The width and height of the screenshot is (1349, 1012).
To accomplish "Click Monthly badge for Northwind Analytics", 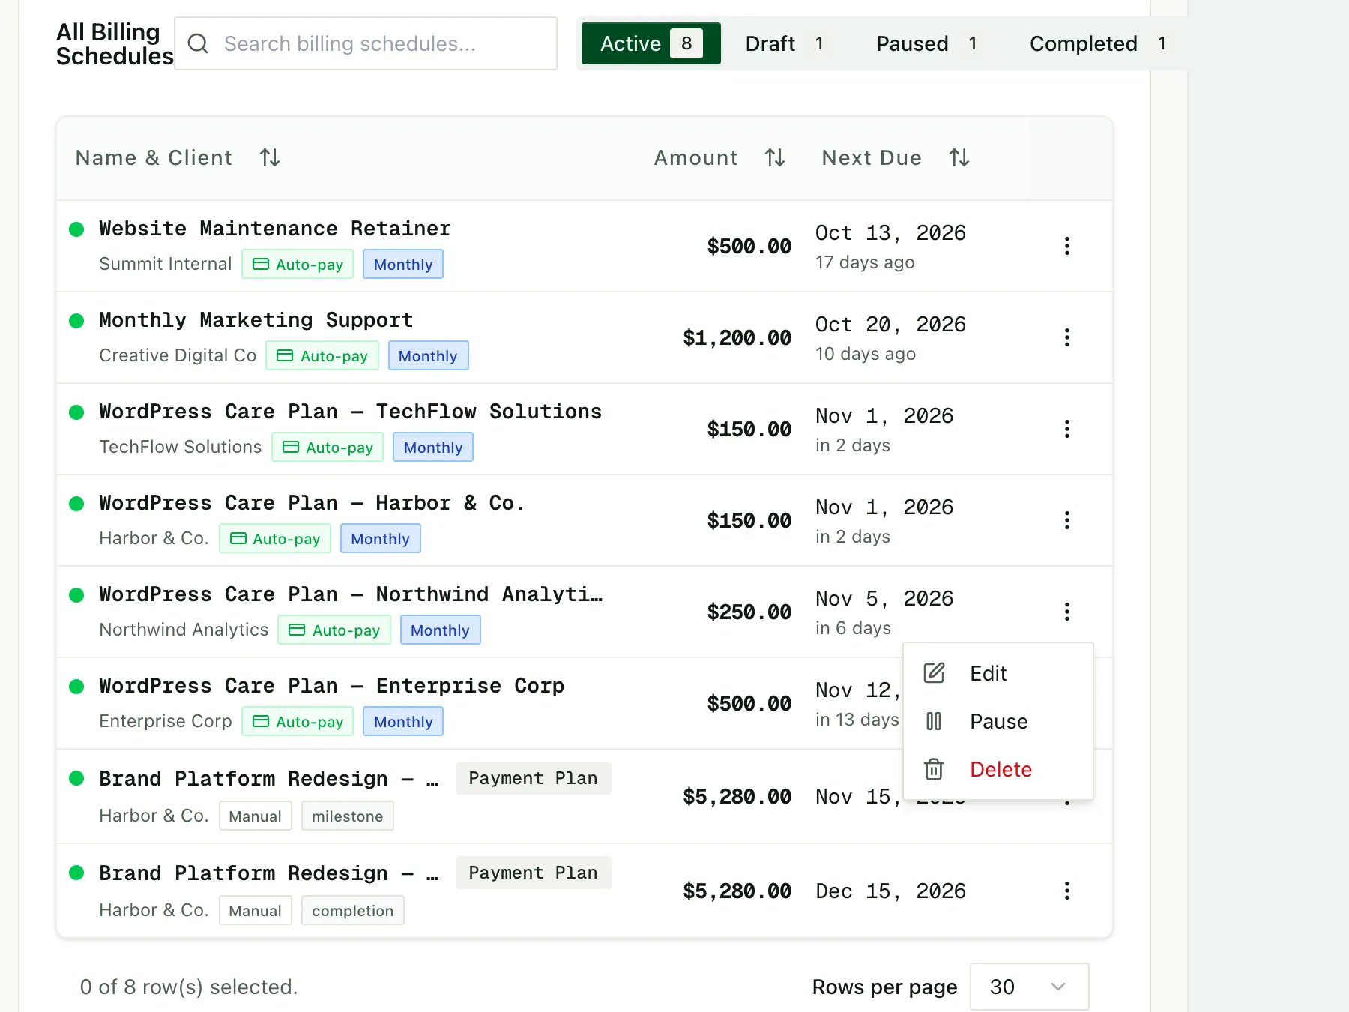I will 440,630.
